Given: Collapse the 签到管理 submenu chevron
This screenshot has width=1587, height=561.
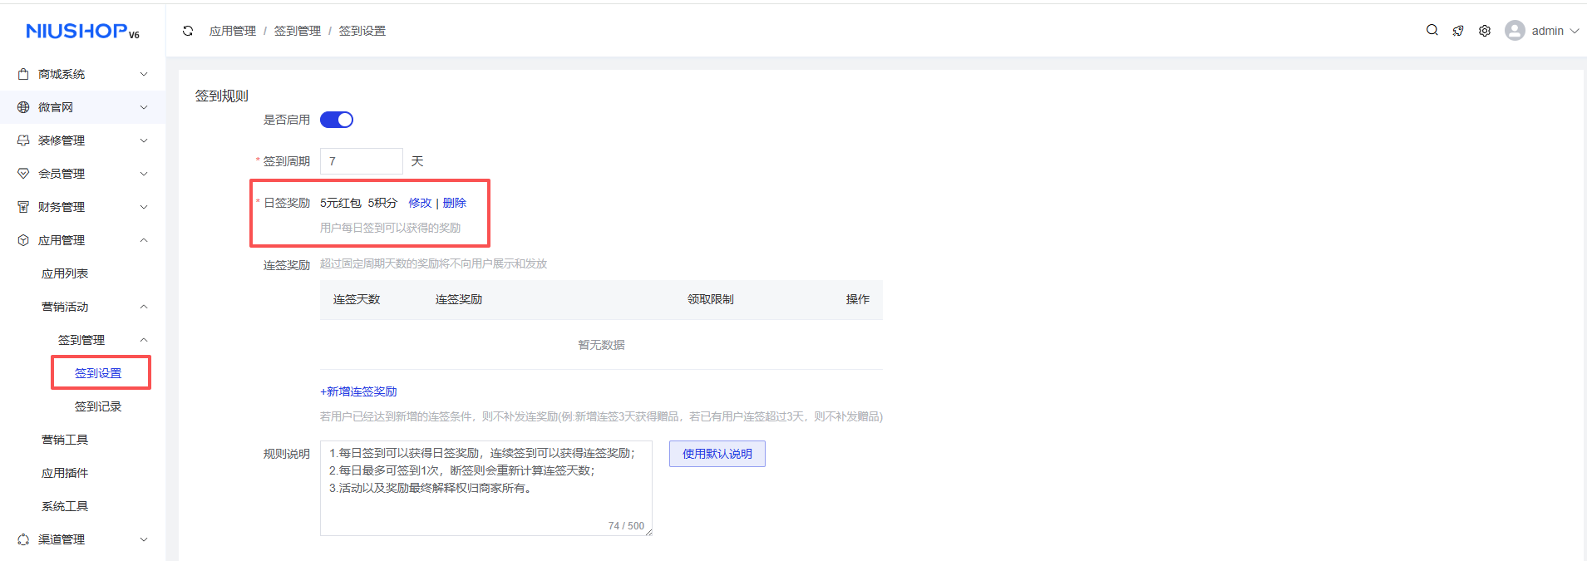Looking at the screenshot, I should [x=144, y=340].
